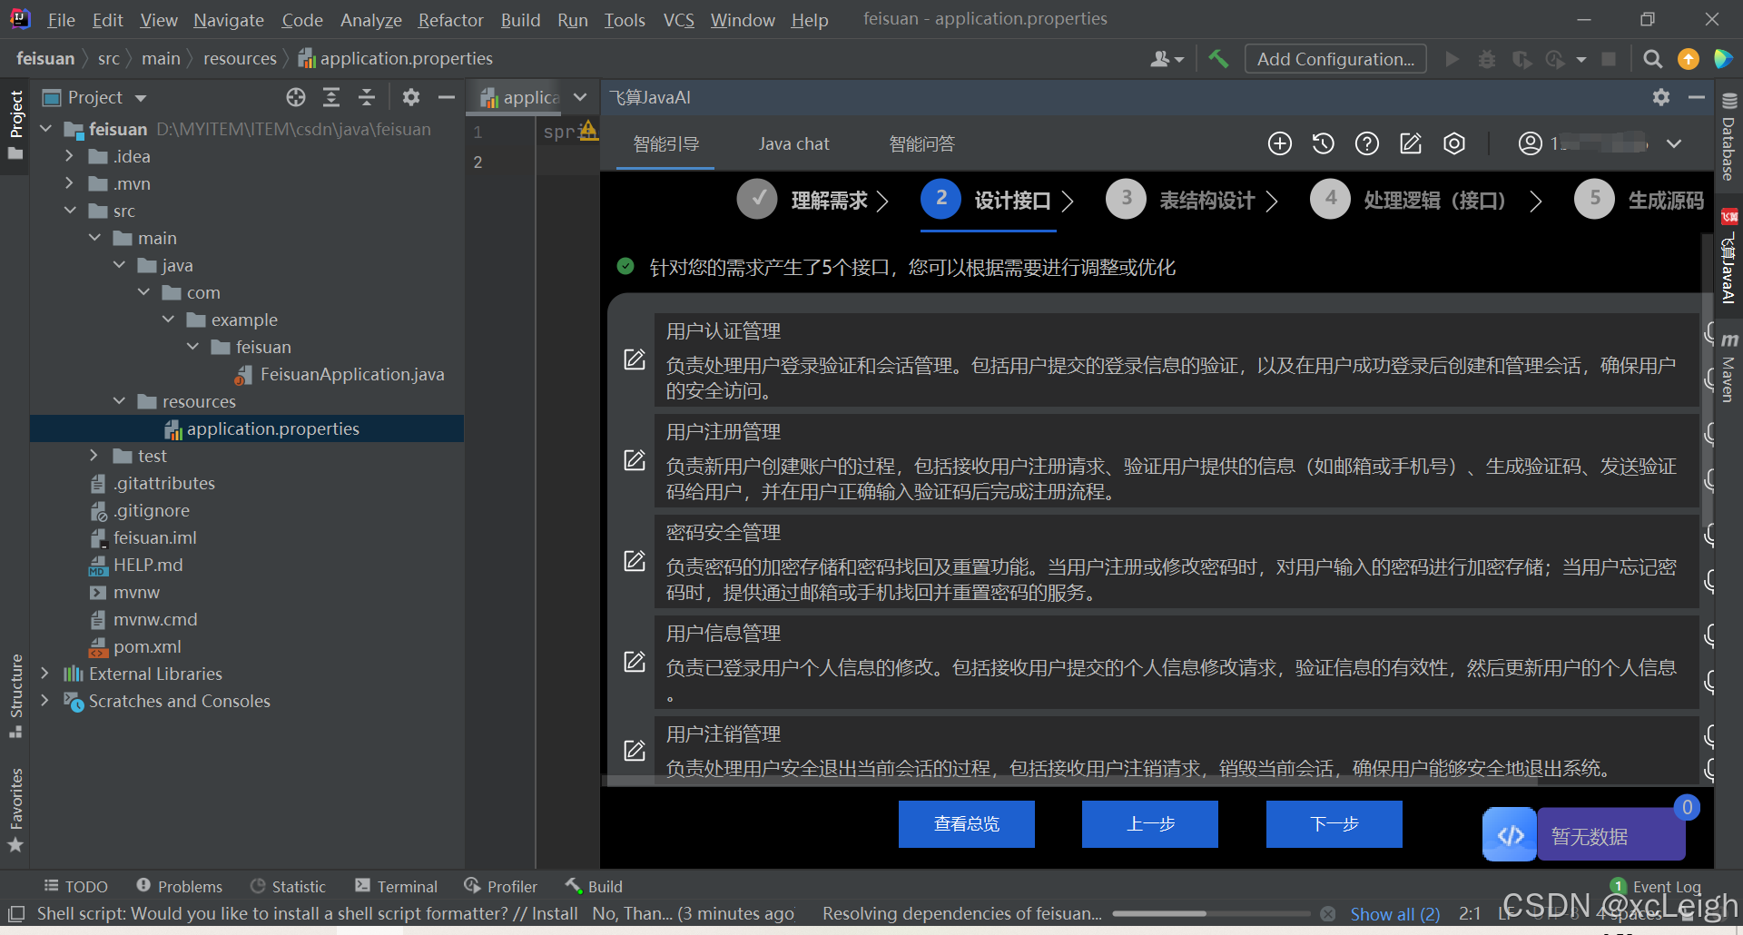Edit the 用户认证管理 interface with pencil icon

tap(634, 359)
